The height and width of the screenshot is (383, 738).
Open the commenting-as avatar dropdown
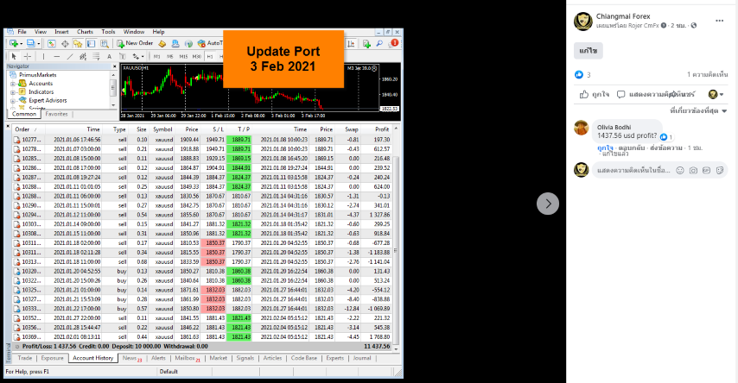[716, 95]
